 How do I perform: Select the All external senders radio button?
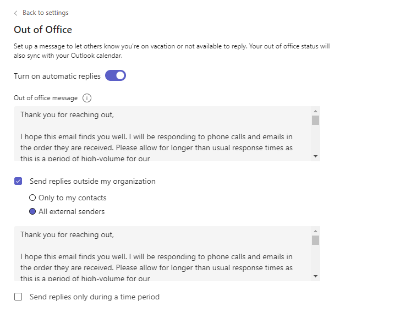point(32,211)
